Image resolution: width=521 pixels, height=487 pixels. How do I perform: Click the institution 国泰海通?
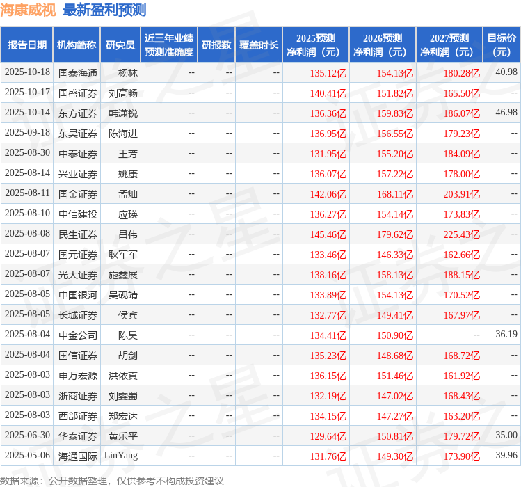(78, 73)
